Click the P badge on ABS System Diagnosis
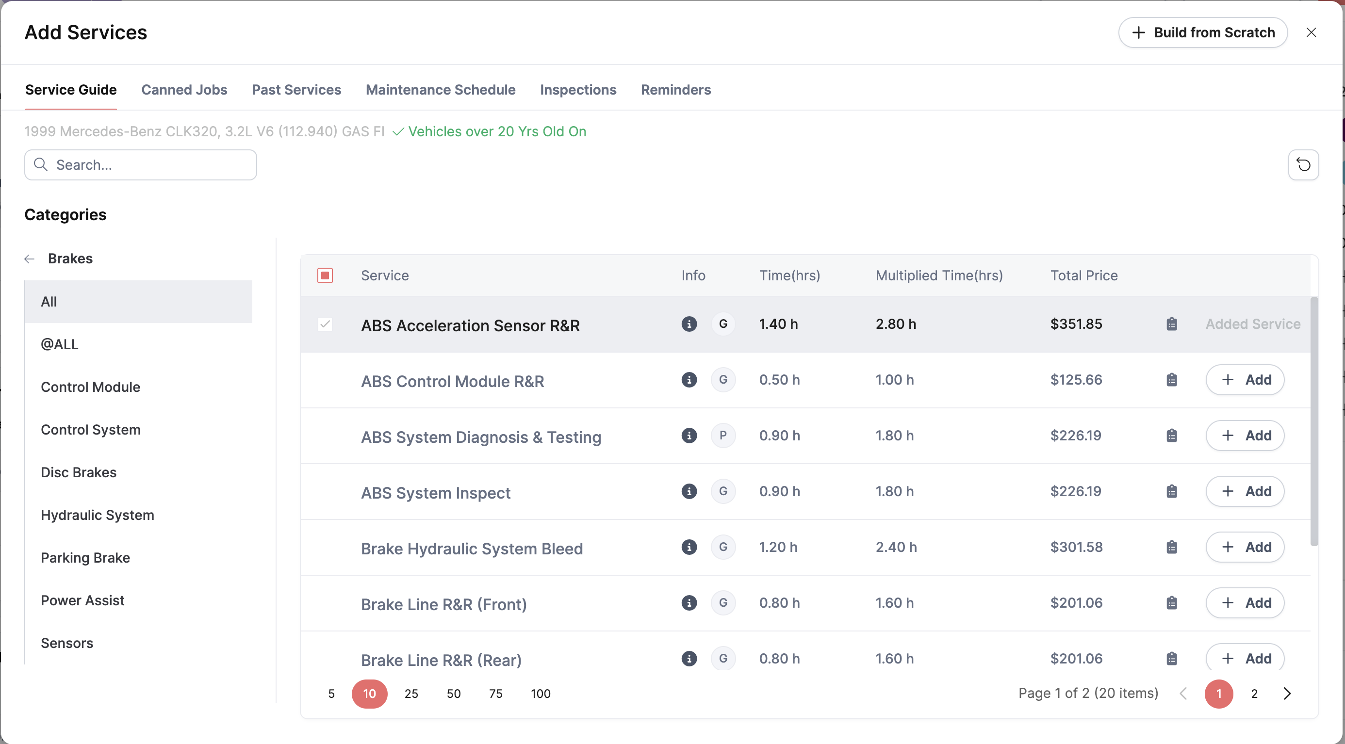Image resolution: width=1345 pixels, height=744 pixels. pos(722,436)
